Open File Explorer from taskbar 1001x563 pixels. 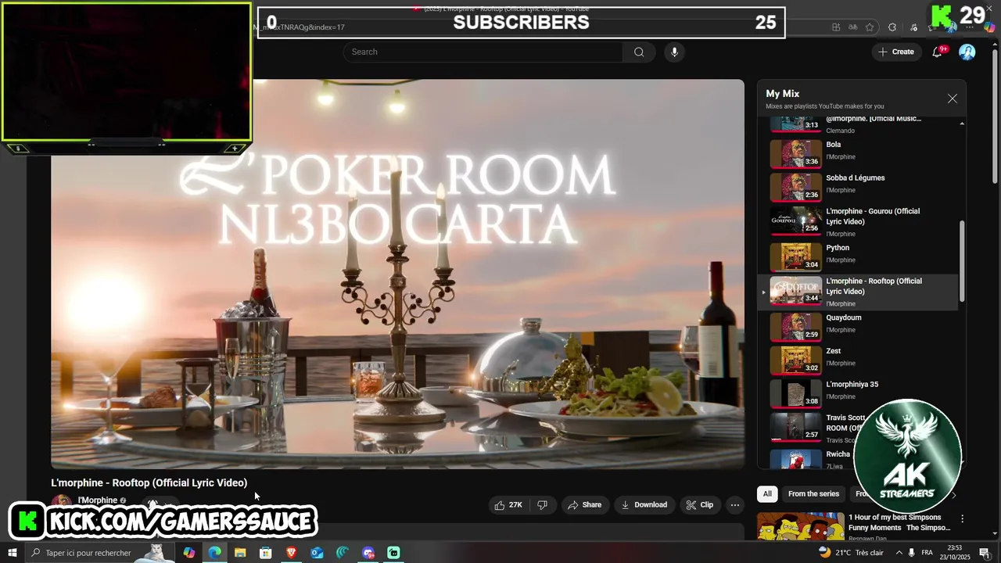(x=240, y=553)
